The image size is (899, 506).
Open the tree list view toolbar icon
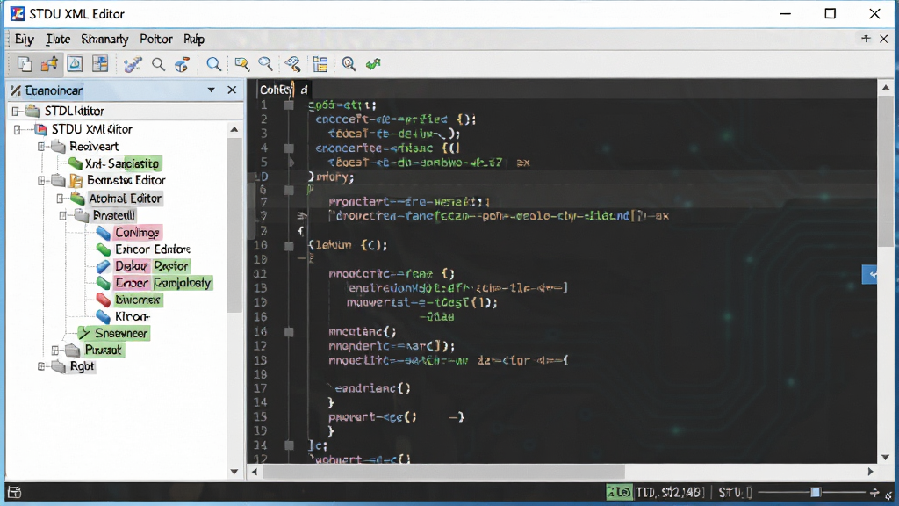(320, 64)
